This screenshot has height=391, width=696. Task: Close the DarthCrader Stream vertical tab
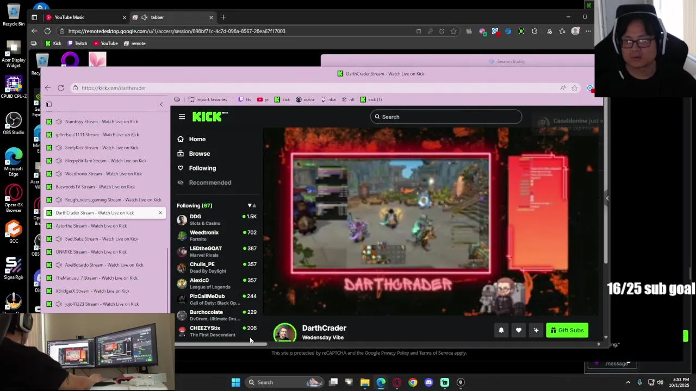[x=160, y=213]
